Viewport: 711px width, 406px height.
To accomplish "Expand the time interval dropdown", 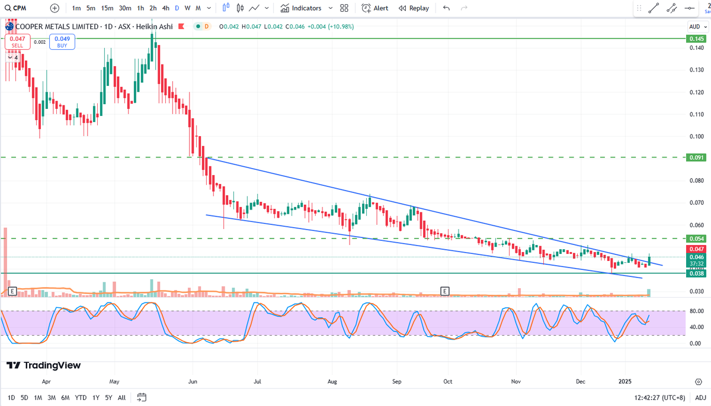I will point(209,8).
